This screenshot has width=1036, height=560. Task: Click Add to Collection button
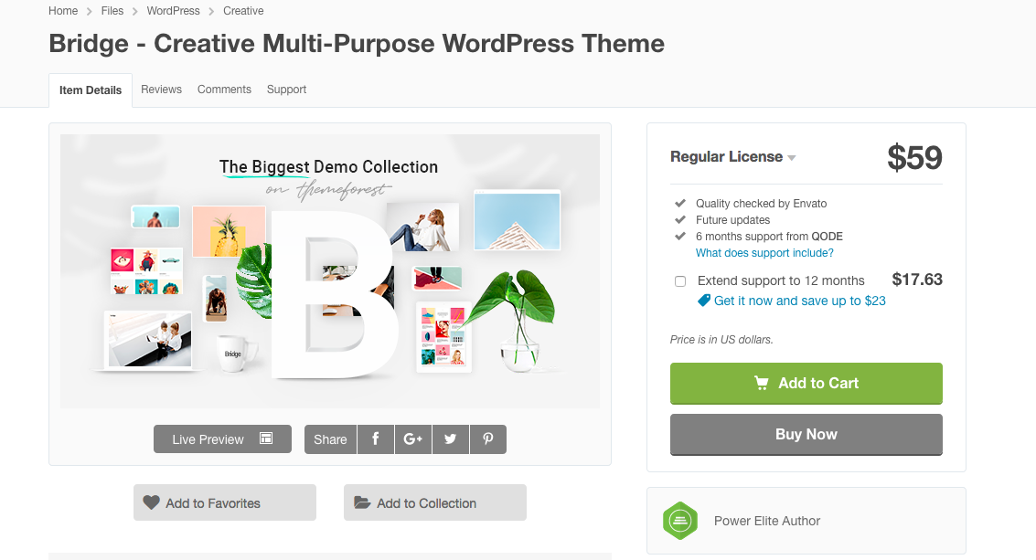[x=434, y=502]
